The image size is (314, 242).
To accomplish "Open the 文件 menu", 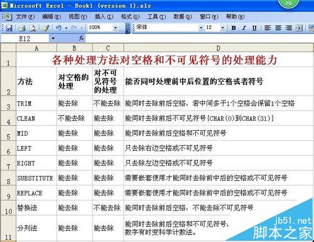I will 25,16.
